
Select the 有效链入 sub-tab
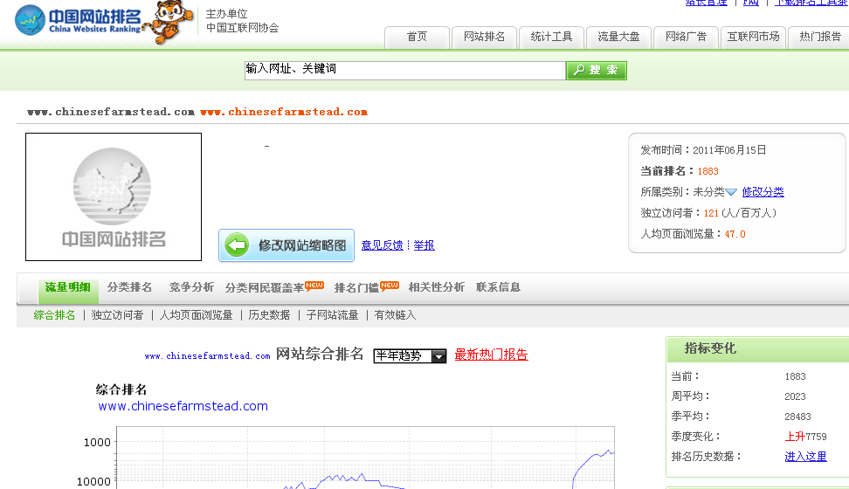click(x=396, y=315)
